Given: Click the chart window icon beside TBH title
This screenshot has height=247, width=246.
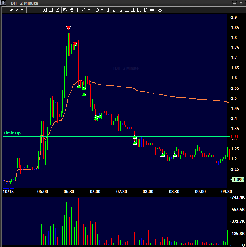Looking at the screenshot, I should pos(3,3).
